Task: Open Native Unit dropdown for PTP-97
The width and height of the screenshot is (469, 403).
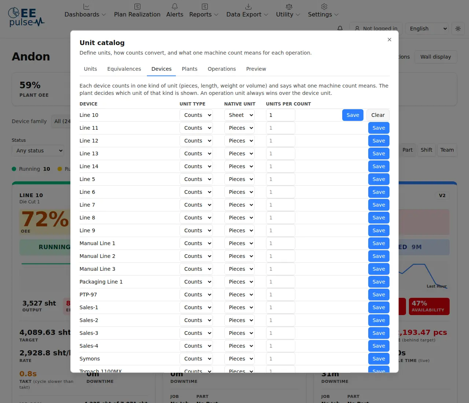Action: (x=239, y=295)
